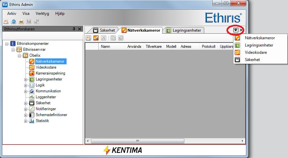Screen dimensions: 288x158
Task: Click the greyed delete X icon
Action: coord(104,38)
